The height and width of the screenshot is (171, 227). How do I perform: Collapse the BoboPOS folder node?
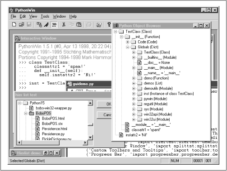tap(26, 114)
